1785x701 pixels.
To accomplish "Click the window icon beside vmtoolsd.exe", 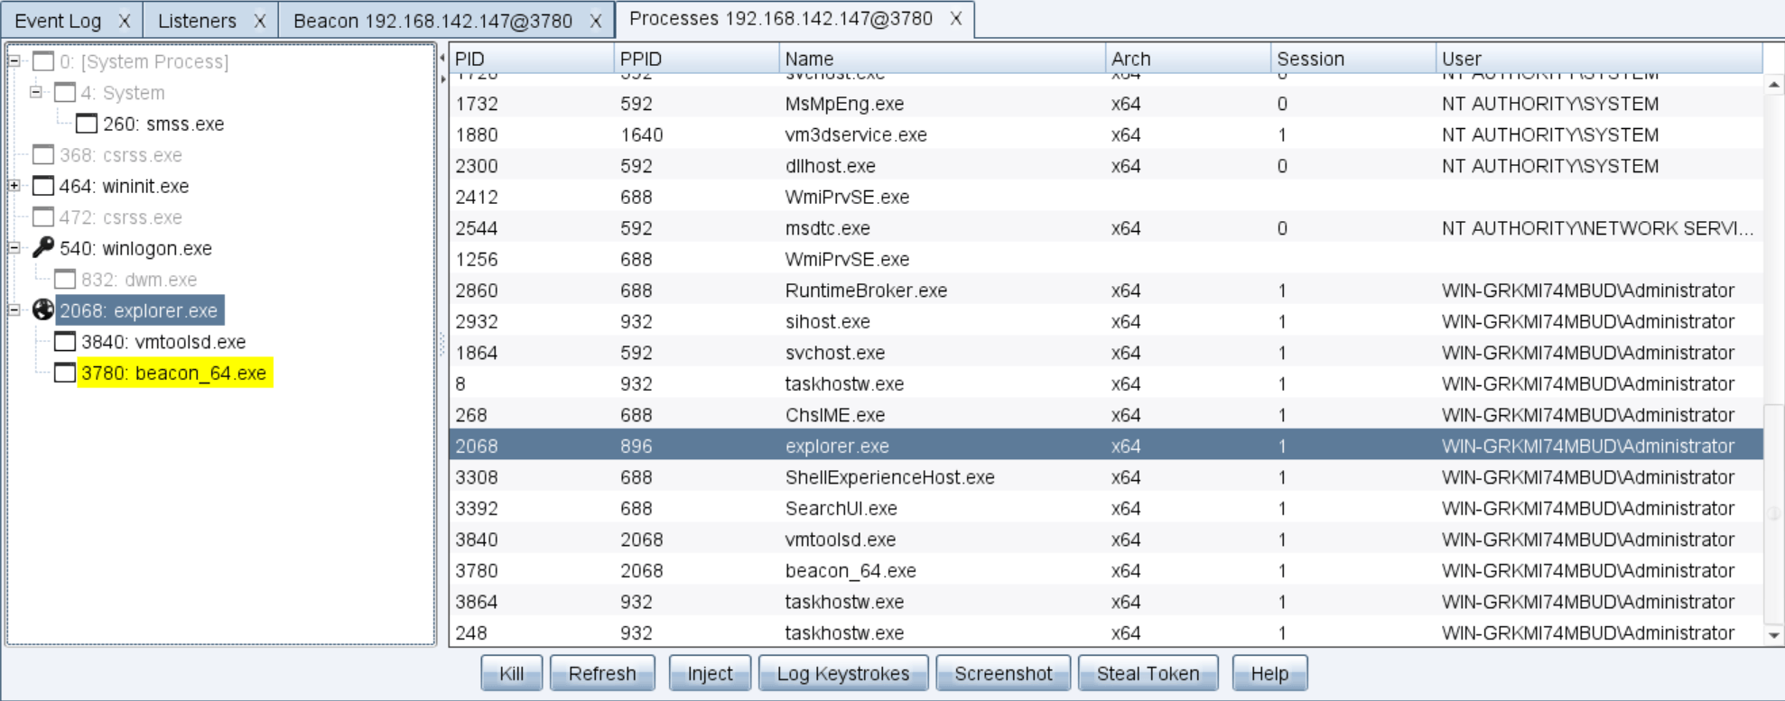I will [65, 342].
